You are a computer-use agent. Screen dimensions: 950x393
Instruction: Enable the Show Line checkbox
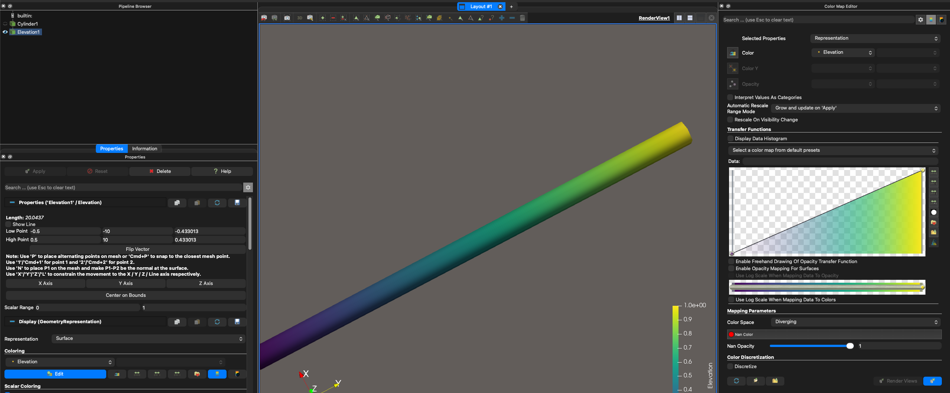(8, 224)
